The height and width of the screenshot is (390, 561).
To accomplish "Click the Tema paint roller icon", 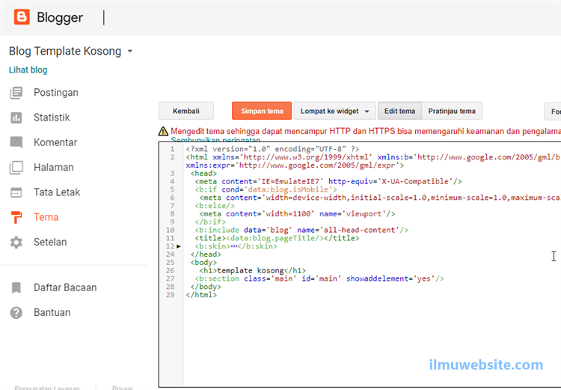I will click(x=16, y=217).
